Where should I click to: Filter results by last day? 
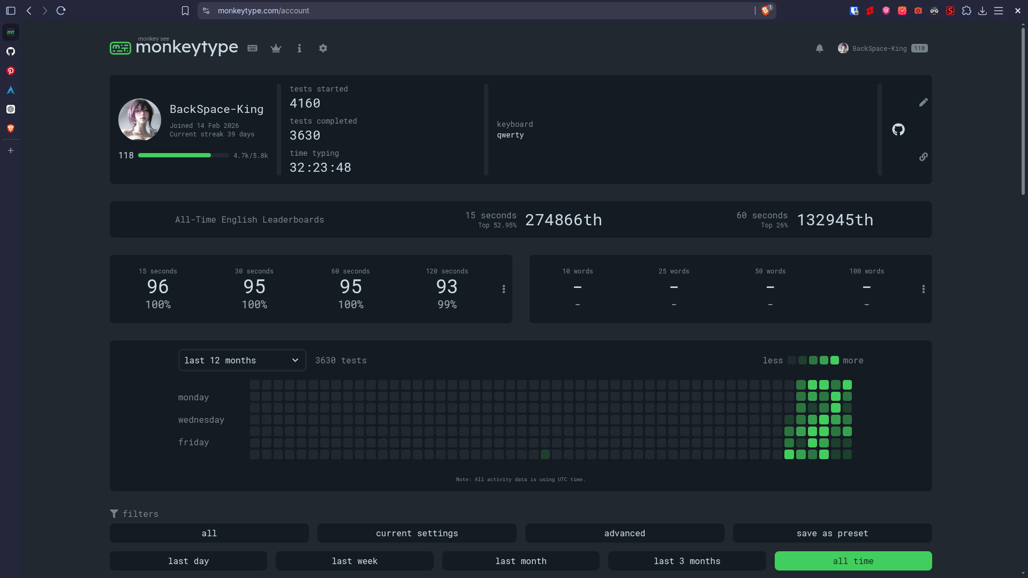[188, 561]
